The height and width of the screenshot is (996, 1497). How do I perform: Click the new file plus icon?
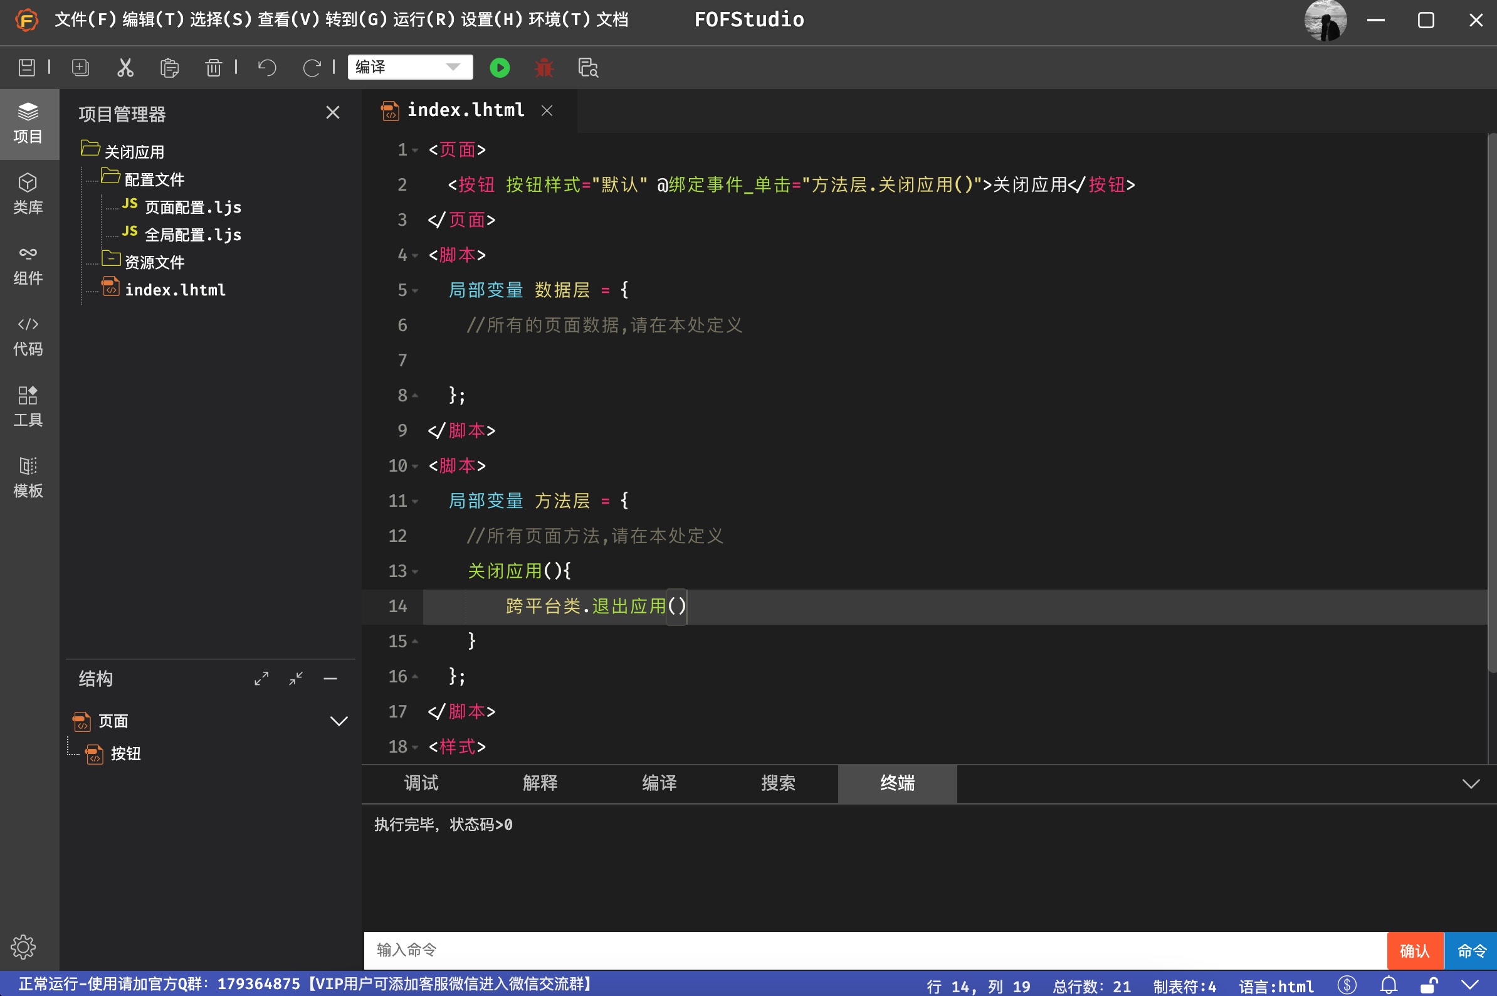tap(81, 67)
